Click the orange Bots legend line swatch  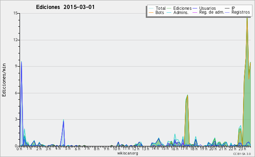(151, 12)
